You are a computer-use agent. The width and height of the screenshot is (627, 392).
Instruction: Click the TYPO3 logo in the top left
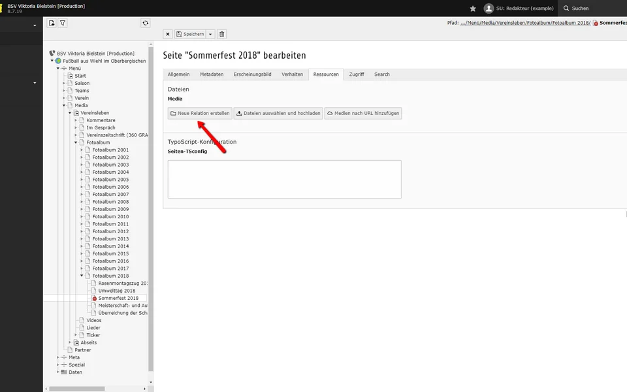pos(2,8)
